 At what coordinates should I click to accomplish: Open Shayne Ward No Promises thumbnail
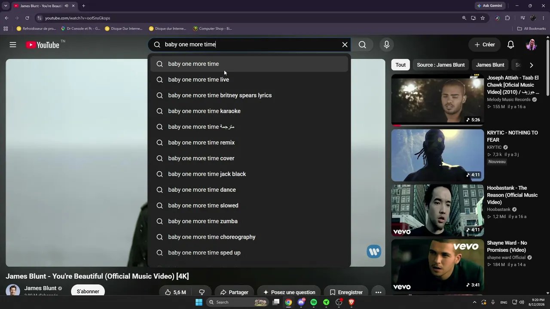coord(437,265)
